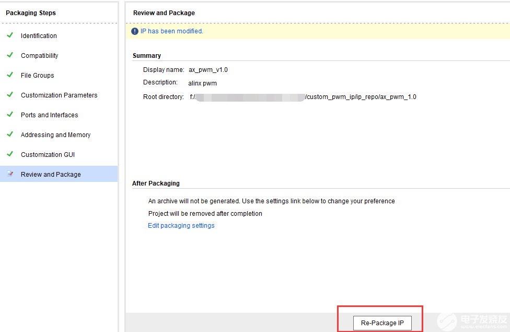Select Review and Package step
510x332 pixels.
coord(51,175)
